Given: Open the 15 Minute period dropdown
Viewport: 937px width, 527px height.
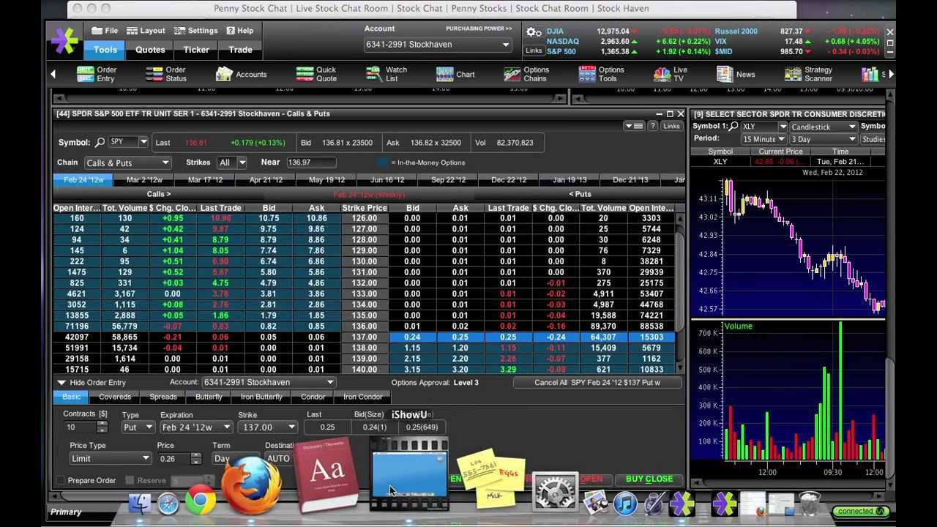Looking at the screenshot, I should (764, 139).
